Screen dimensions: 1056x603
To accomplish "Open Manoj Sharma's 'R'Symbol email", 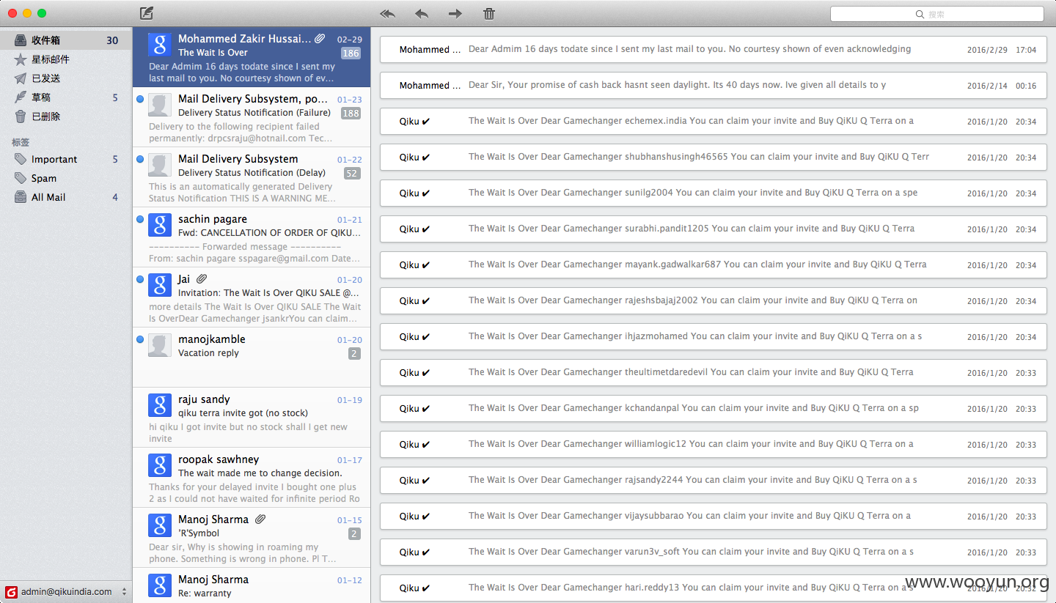I will pyautogui.click(x=252, y=538).
